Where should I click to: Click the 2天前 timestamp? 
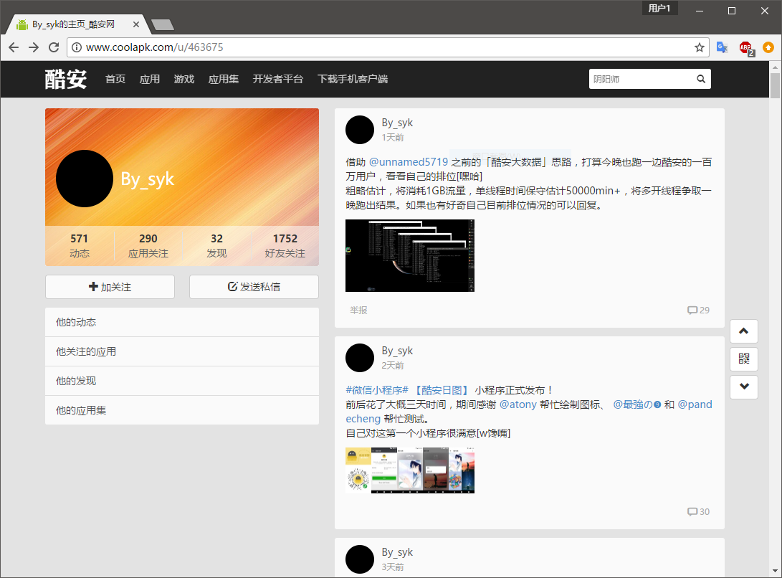point(393,365)
